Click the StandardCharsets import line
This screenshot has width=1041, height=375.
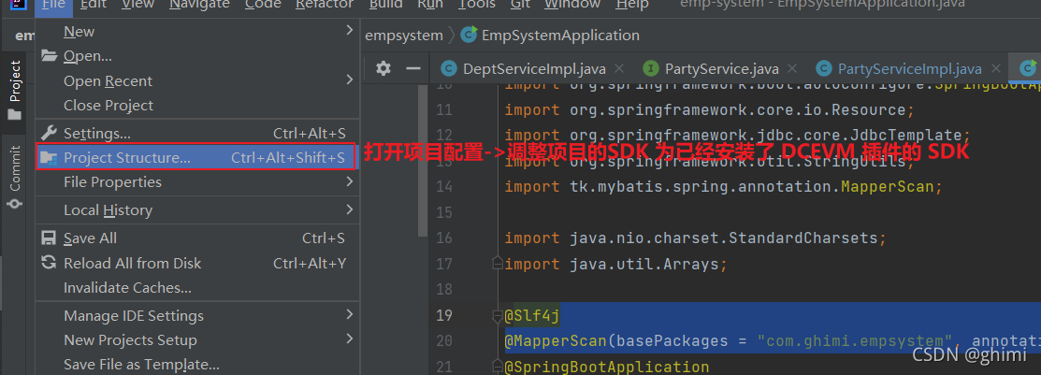coord(695,238)
